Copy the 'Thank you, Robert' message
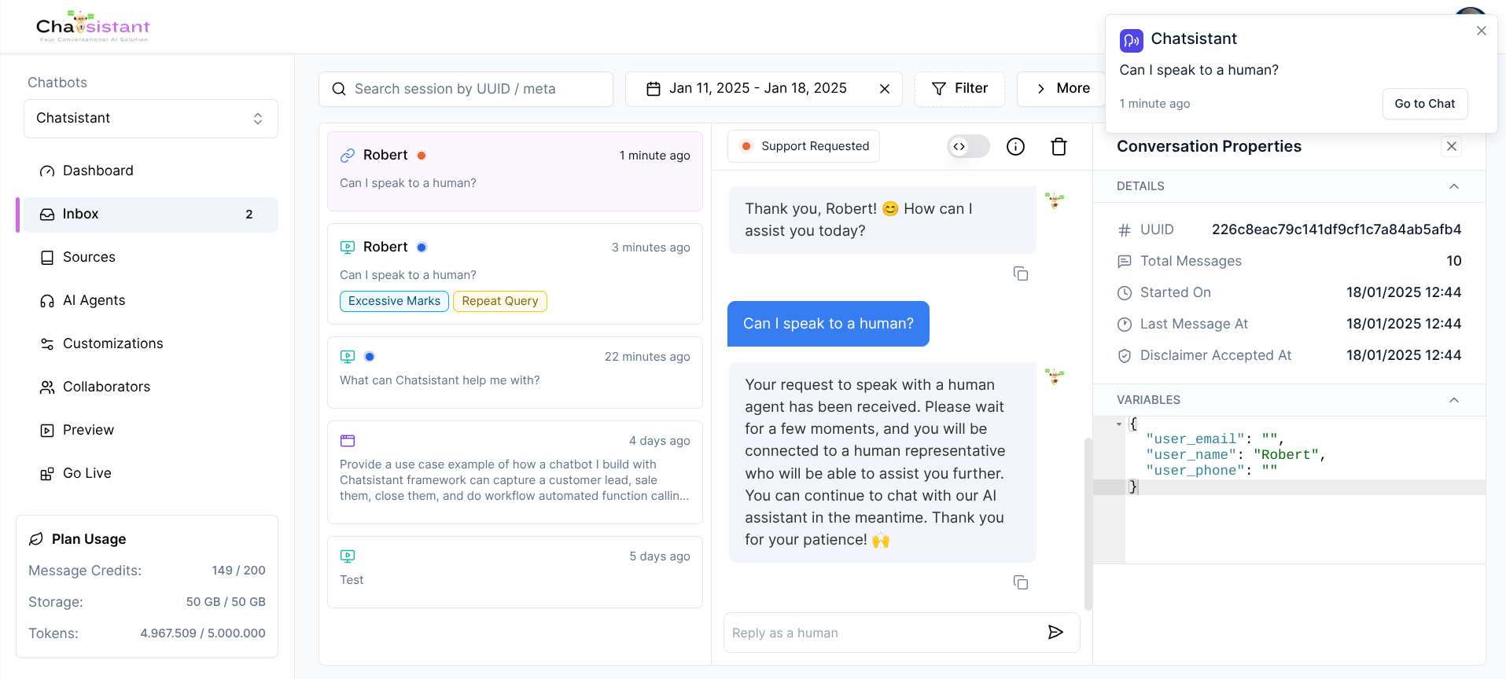The image size is (1506, 679). (1021, 273)
